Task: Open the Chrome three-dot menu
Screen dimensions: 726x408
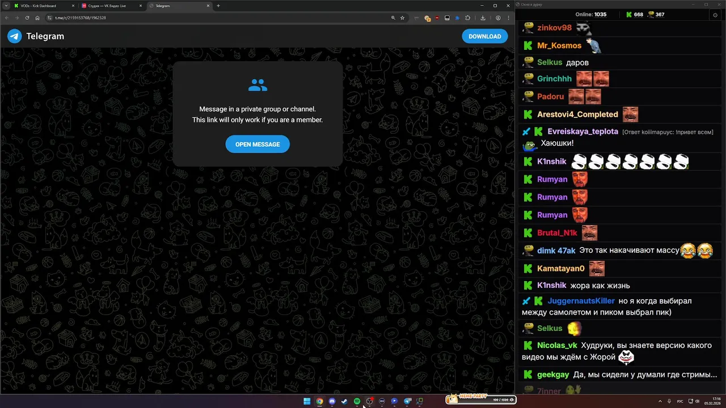Action: click(509, 18)
